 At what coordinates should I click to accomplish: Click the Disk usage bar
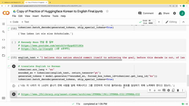coord(152,23)
